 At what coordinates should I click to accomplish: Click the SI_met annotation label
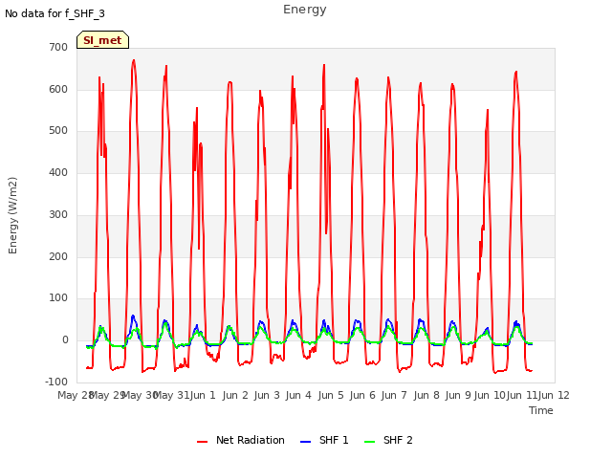point(102,40)
